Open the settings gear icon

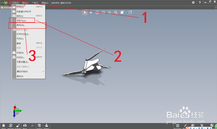[193, 2]
